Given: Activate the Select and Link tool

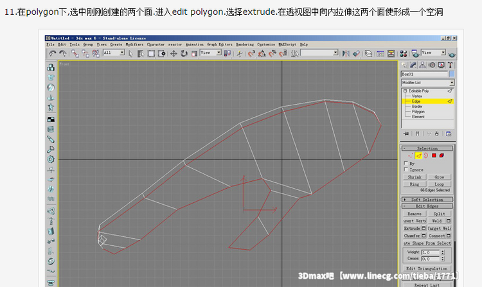Looking at the screenshot, I should [75, 54].
